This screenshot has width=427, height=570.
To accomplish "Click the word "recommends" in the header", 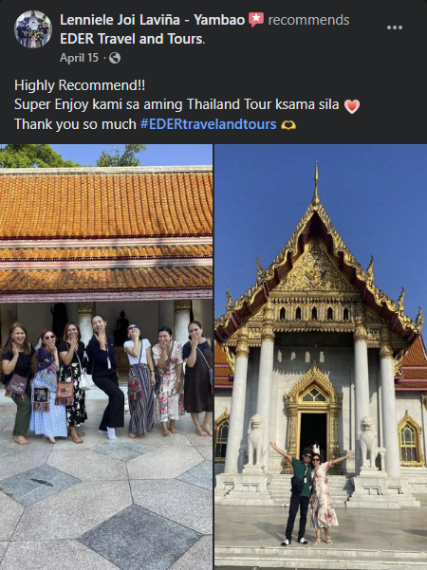I will [308, 20].
